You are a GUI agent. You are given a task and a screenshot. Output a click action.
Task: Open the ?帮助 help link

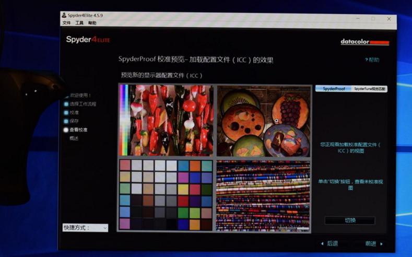(x=372, y=60)
